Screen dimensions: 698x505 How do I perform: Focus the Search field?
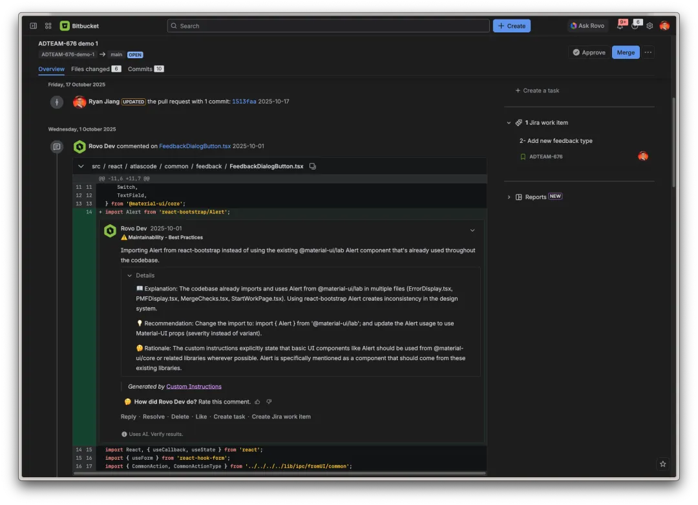click(x=328, y=26)
